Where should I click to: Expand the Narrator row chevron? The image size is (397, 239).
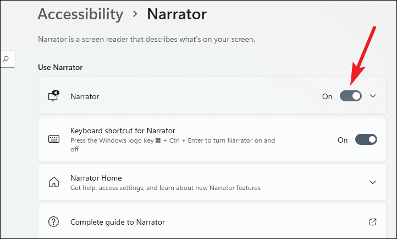coord(373,96)
